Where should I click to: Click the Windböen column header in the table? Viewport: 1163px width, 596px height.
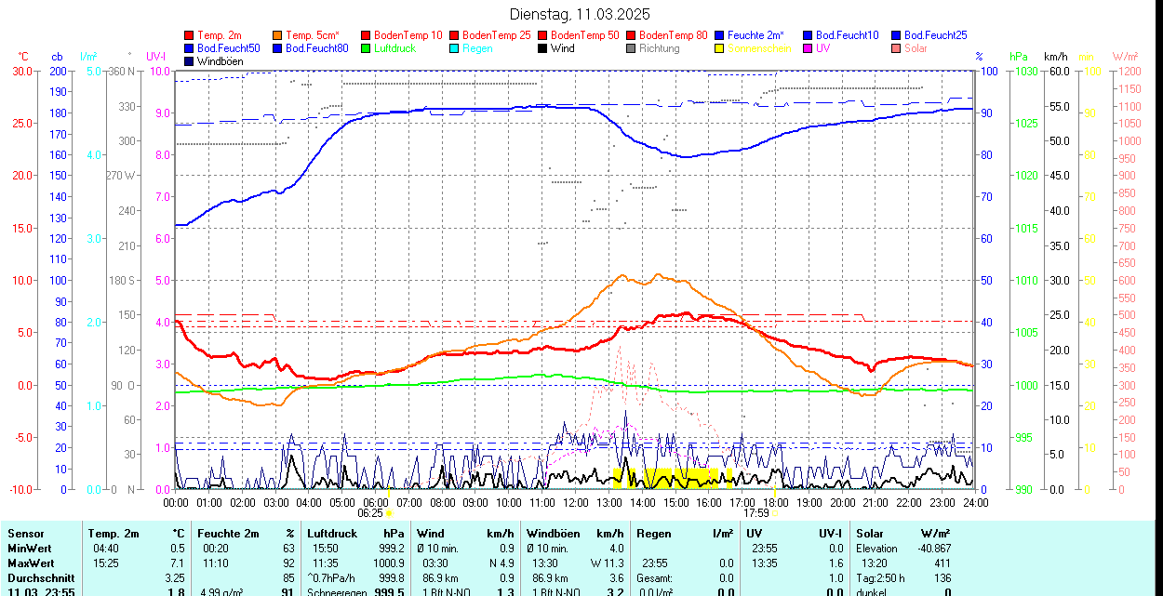point(554,534)
